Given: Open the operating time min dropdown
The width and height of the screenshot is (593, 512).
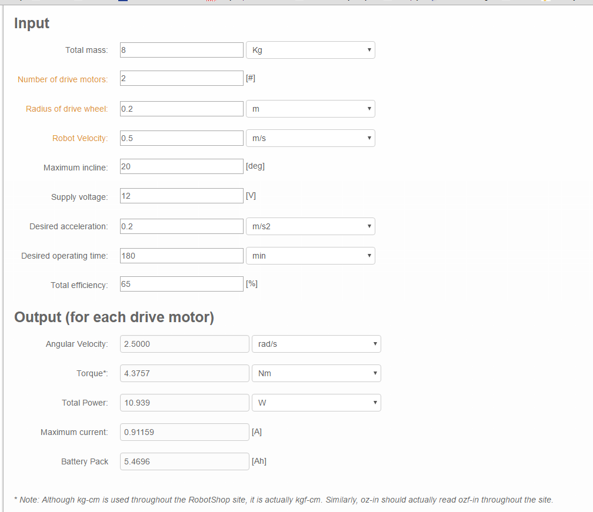Looking at the screenshot, I should pos(310,256).
